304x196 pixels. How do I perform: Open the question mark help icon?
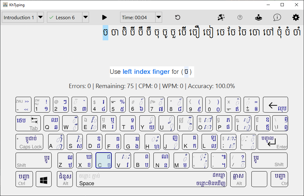(240, 17)
